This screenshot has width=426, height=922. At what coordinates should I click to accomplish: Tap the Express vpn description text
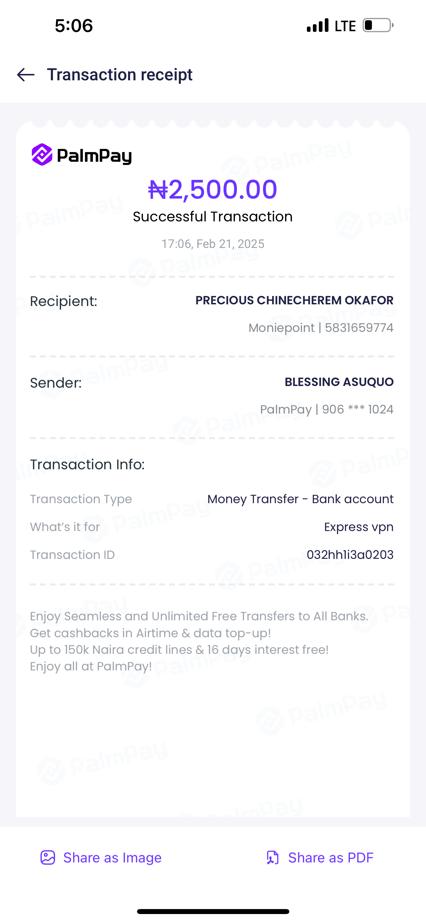[358, 527]
